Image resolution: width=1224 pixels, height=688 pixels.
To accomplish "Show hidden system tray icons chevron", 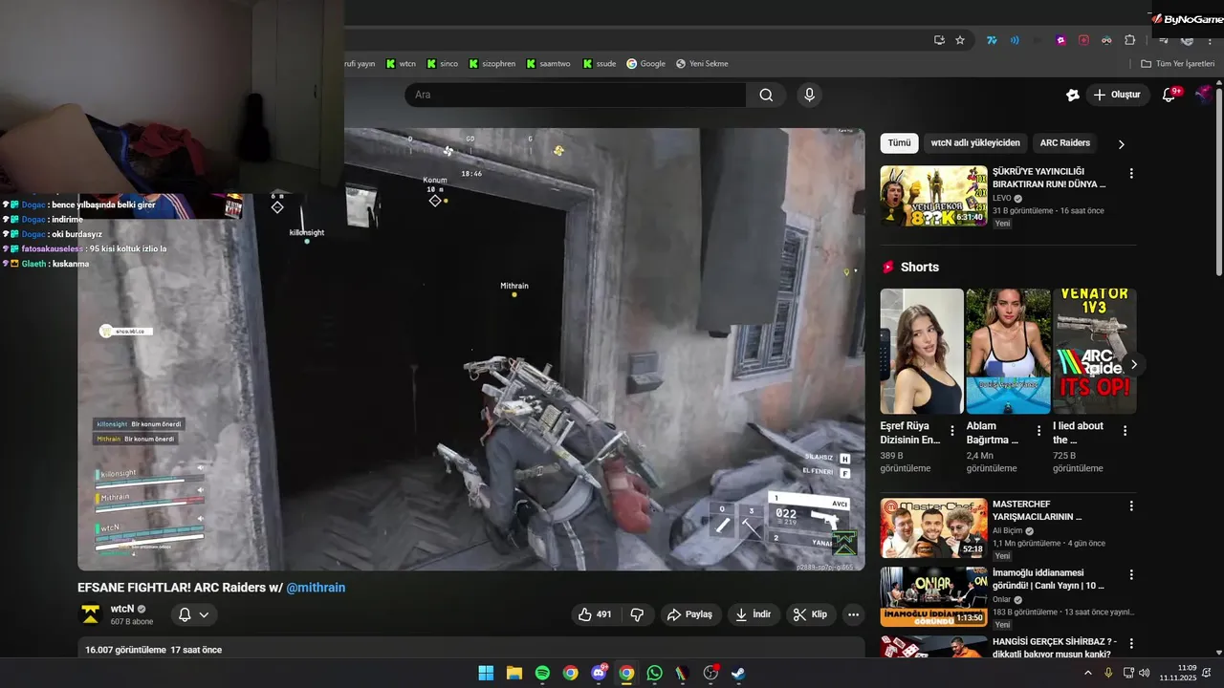I will pyautogui.click(x=1087, y=673).
